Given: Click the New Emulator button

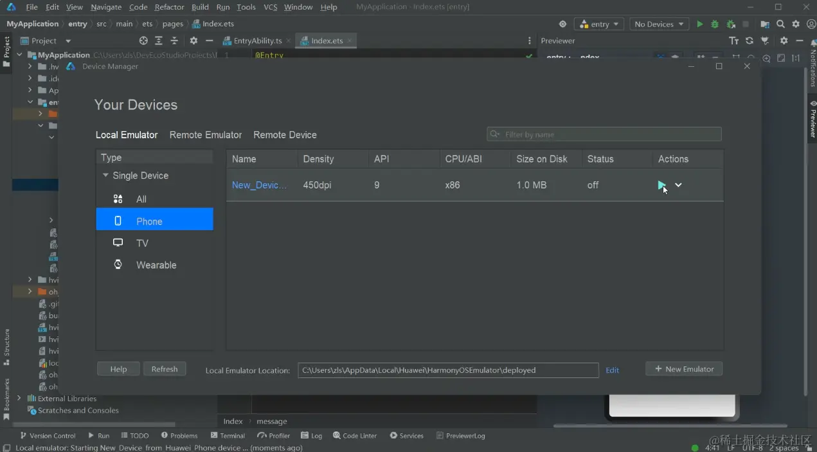Looking at the screenshot, I should coord(684,369).
